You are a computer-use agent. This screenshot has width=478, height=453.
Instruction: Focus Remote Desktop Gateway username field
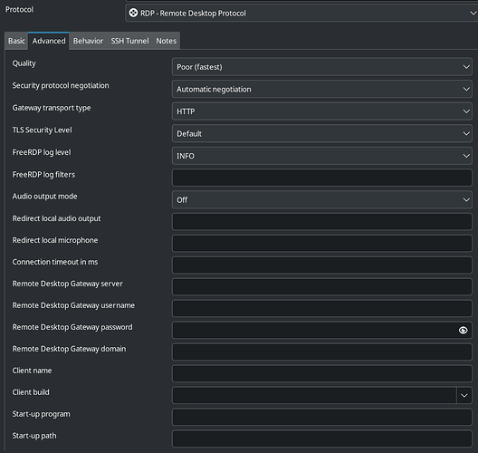322,308
